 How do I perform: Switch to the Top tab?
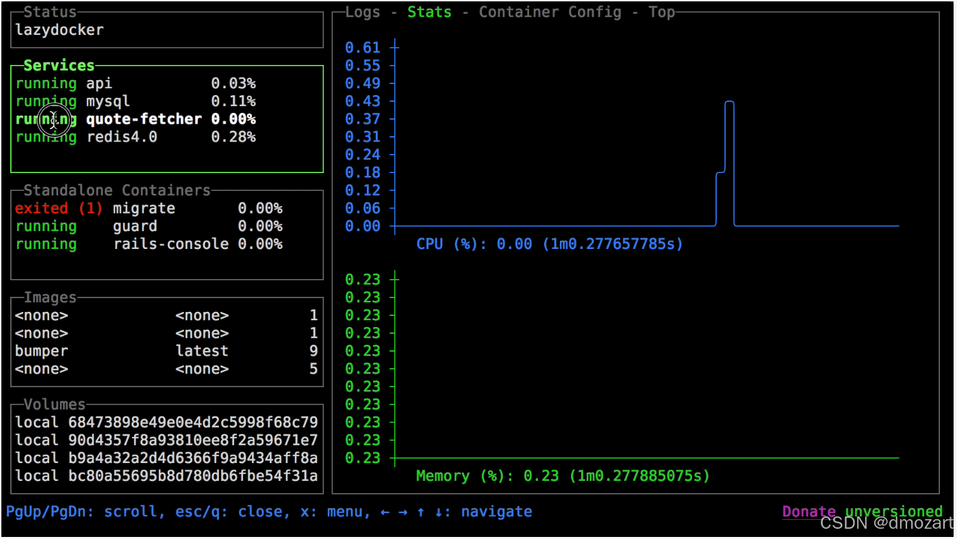point(662,12)
